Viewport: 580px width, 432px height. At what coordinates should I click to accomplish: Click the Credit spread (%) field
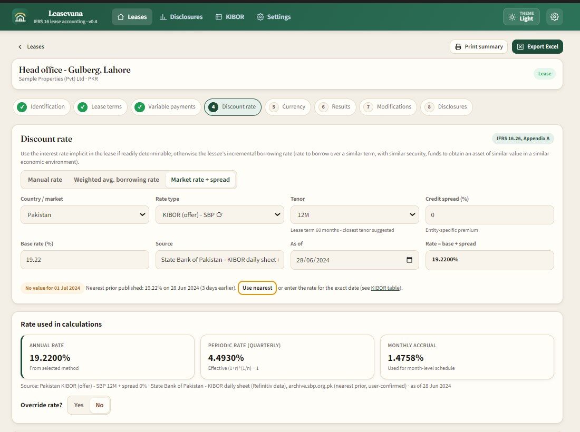pyautogui.click(x=490, y=215)
